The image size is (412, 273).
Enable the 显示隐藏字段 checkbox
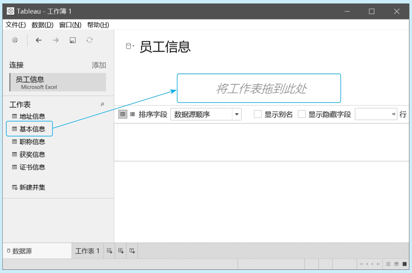302,114
